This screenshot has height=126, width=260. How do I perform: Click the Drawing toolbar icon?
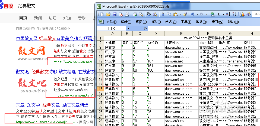coord(249,14)
